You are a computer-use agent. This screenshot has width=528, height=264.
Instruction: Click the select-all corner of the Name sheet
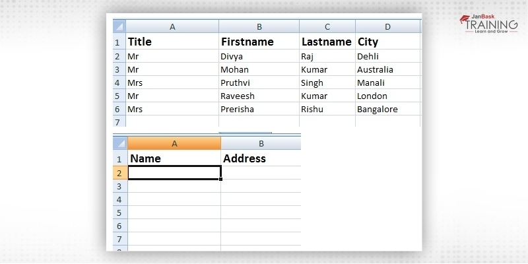pyautogui.click(x=120, y=143)
